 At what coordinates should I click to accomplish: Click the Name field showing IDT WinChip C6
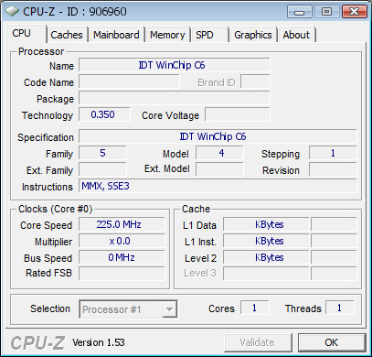[175, 65]
